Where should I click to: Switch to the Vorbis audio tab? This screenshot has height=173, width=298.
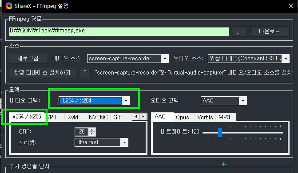click(205, 117)
